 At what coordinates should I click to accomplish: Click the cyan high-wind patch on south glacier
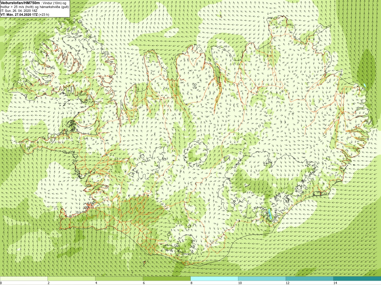click(x=270, y=214)
